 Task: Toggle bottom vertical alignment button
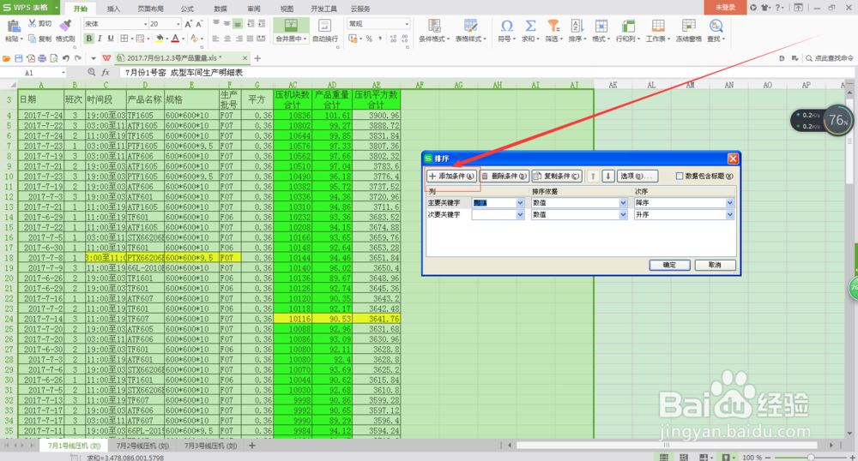coord(238,24)
